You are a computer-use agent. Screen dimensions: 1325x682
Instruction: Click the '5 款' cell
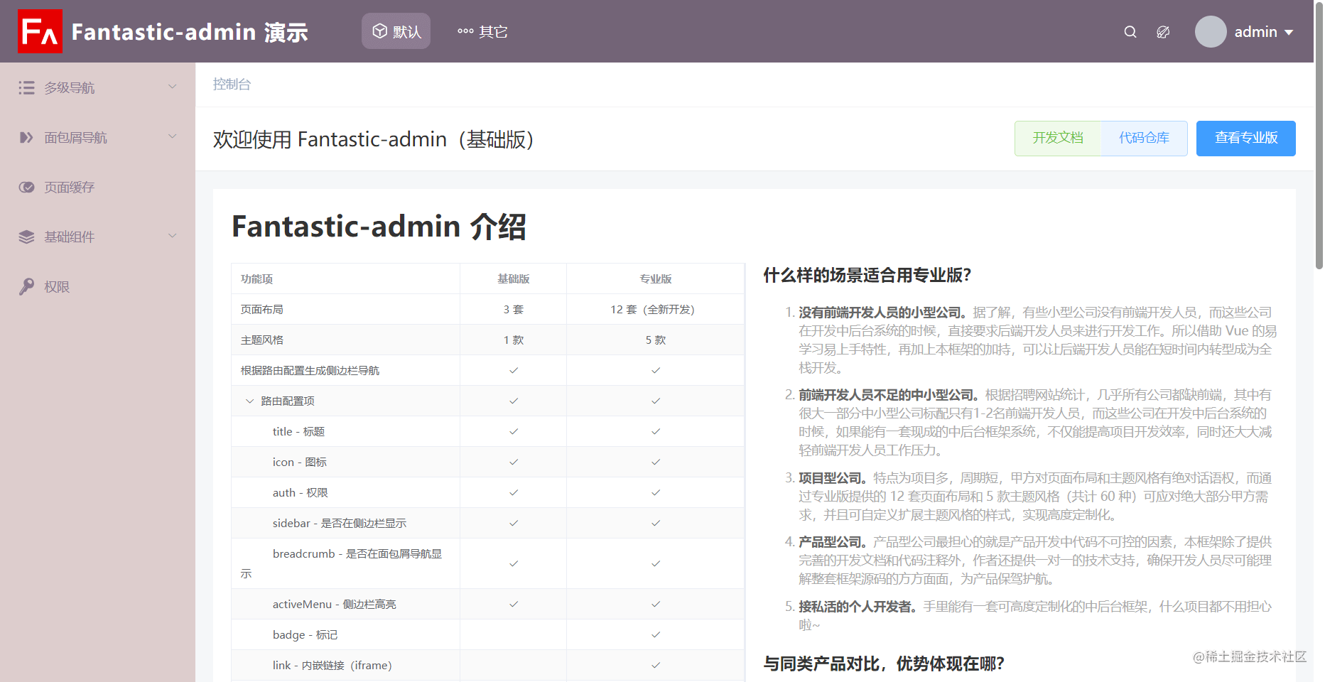click(x=656, y=340)
